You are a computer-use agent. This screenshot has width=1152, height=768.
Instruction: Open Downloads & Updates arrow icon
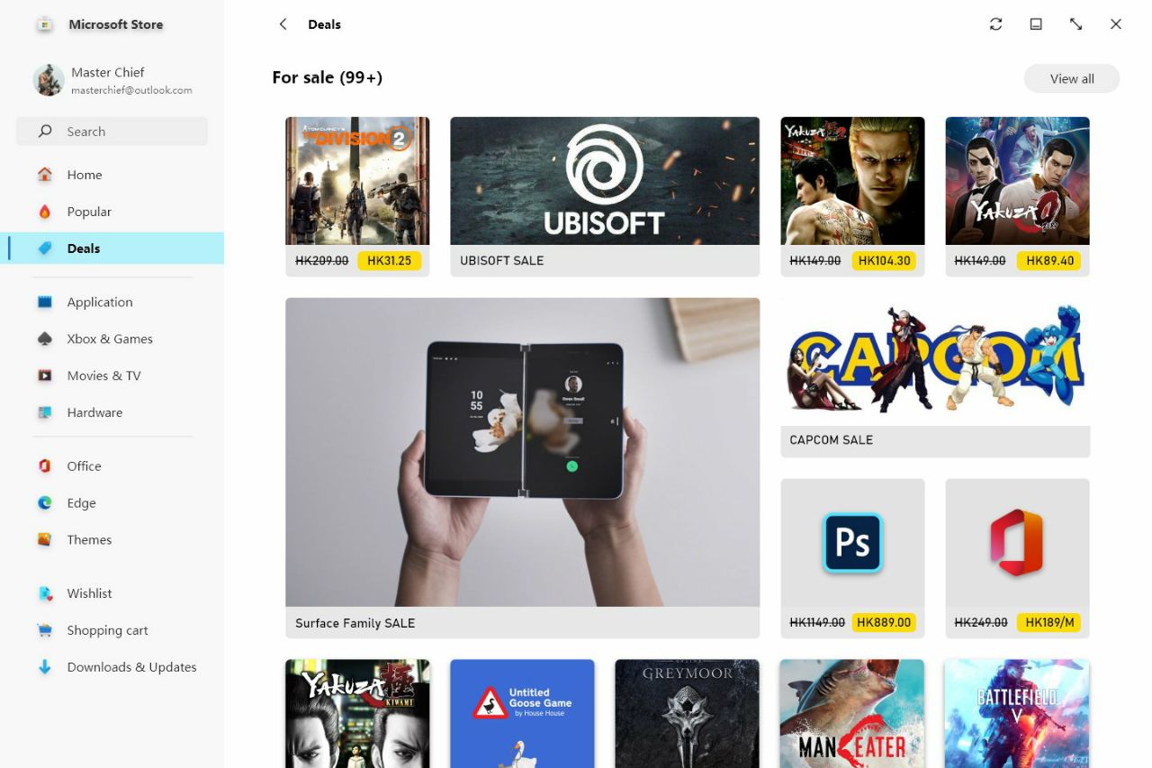(x=45, y=667)
